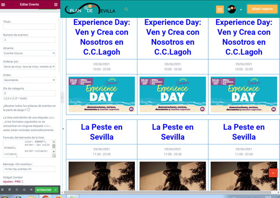Open third La Peste en Sevilla link
Viewport: 280px width, 198px height.
tap(244, 132)
